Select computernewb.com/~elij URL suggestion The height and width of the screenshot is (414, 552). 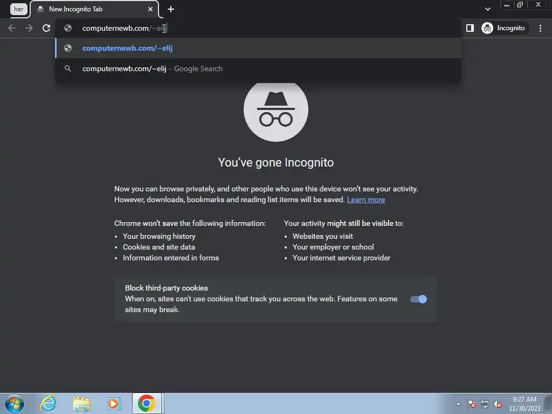coord(258,48)
